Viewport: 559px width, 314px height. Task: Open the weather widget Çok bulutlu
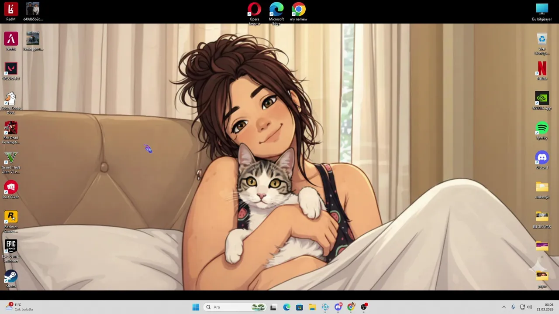click(19, 307)
